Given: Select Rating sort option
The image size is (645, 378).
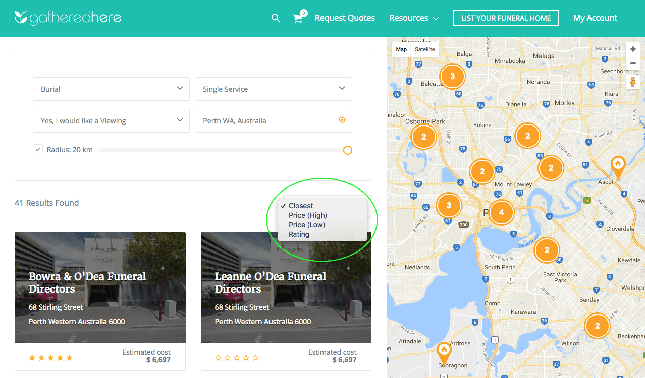Looking at the screenshot, I should (322, 234).
